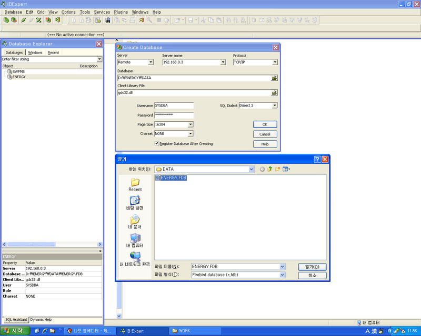Create new folder in Open dialog
This screenshot has height=336, width=421.
(x=277, y=169)
